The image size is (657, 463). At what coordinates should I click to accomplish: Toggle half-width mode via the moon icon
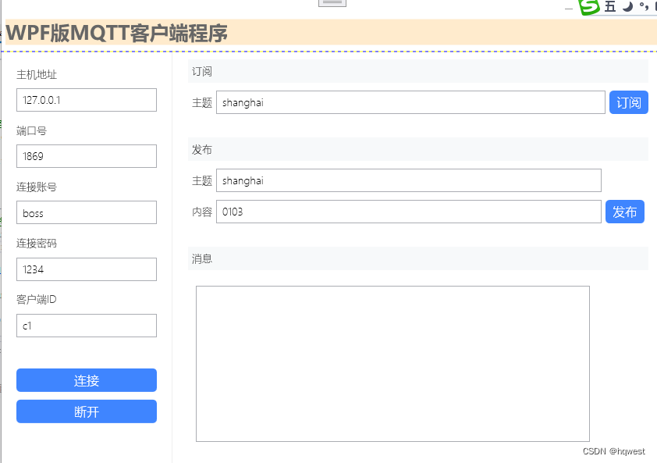coord(627,7)
